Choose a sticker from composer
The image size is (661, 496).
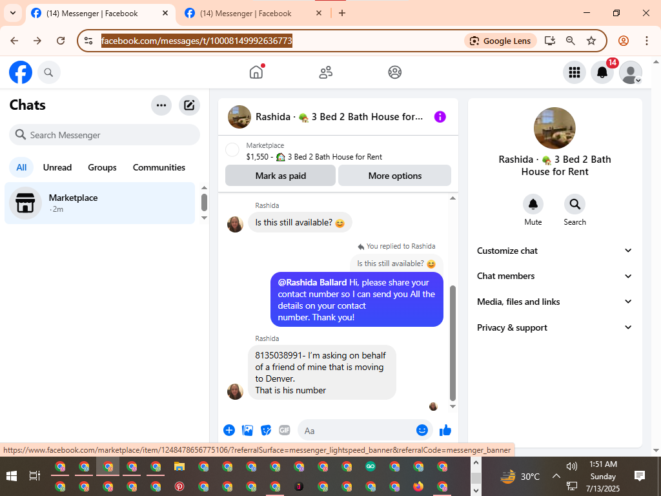[x=266, y=430]
